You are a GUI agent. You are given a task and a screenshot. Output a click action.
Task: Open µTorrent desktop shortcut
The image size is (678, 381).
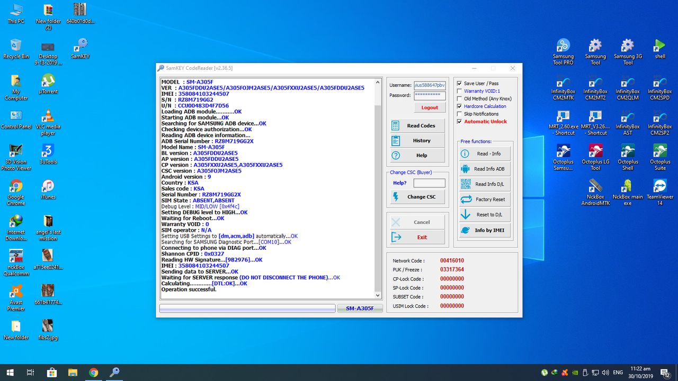click(48, 84)
